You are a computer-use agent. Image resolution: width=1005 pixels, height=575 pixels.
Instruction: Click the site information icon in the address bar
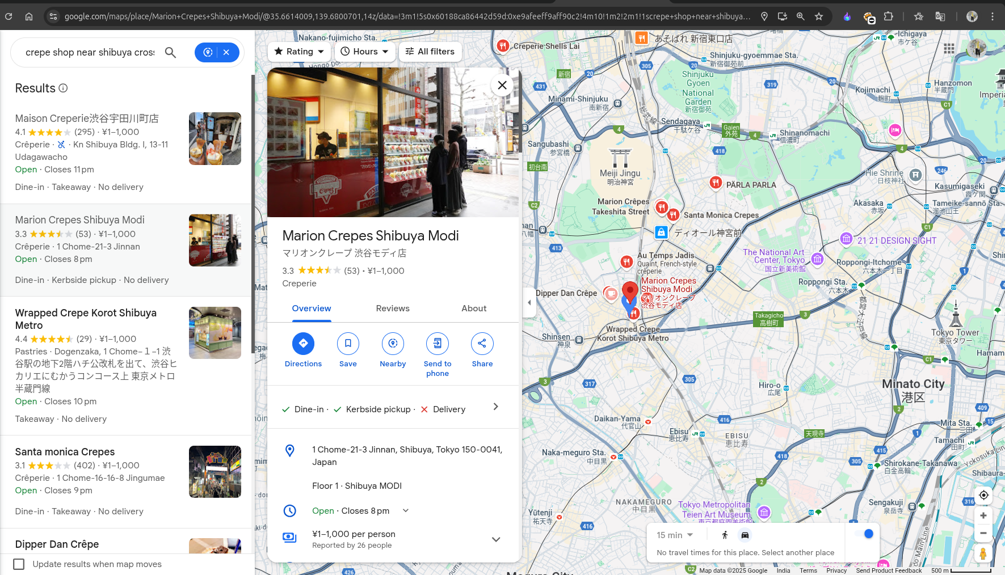[53, 16]
